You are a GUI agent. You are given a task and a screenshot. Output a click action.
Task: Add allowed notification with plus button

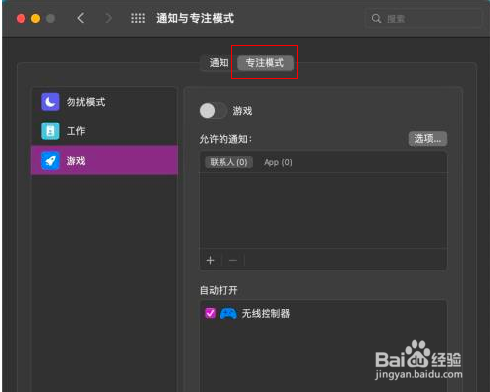[x=211, y=260]
